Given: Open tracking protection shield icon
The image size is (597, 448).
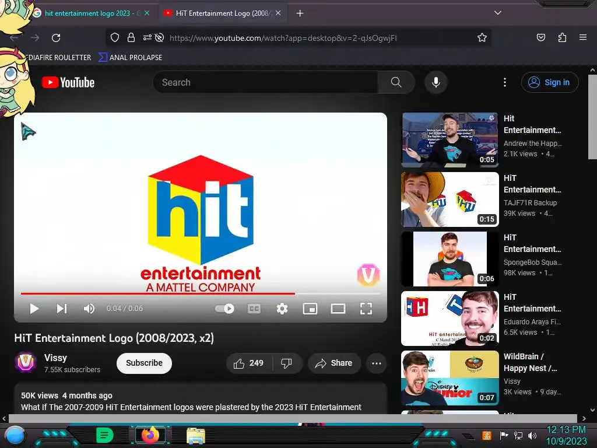Looking at the screenshot, I should point(115,38).
